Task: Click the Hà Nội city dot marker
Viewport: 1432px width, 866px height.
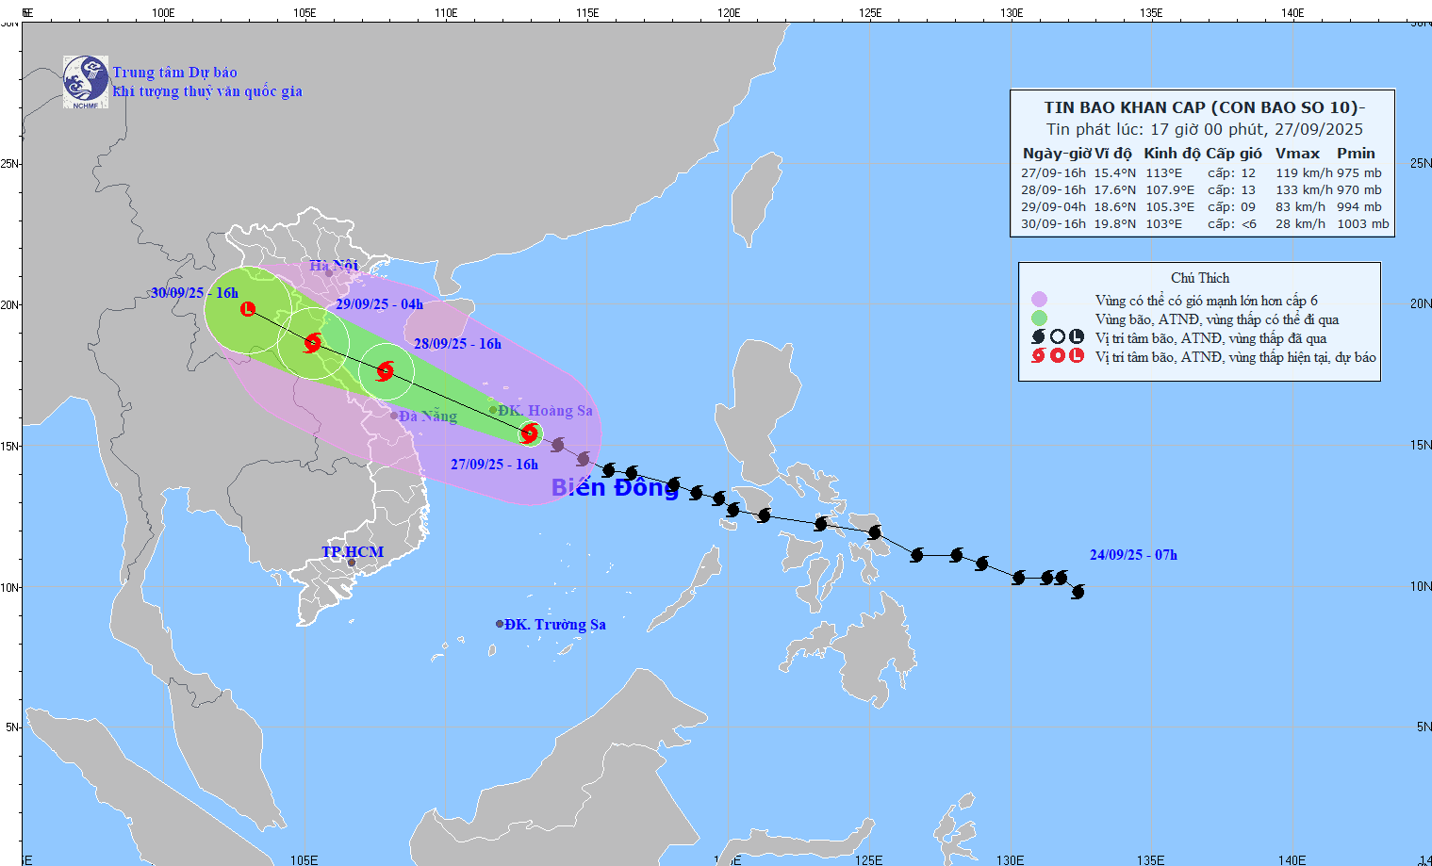Action: tap(329, 273)
